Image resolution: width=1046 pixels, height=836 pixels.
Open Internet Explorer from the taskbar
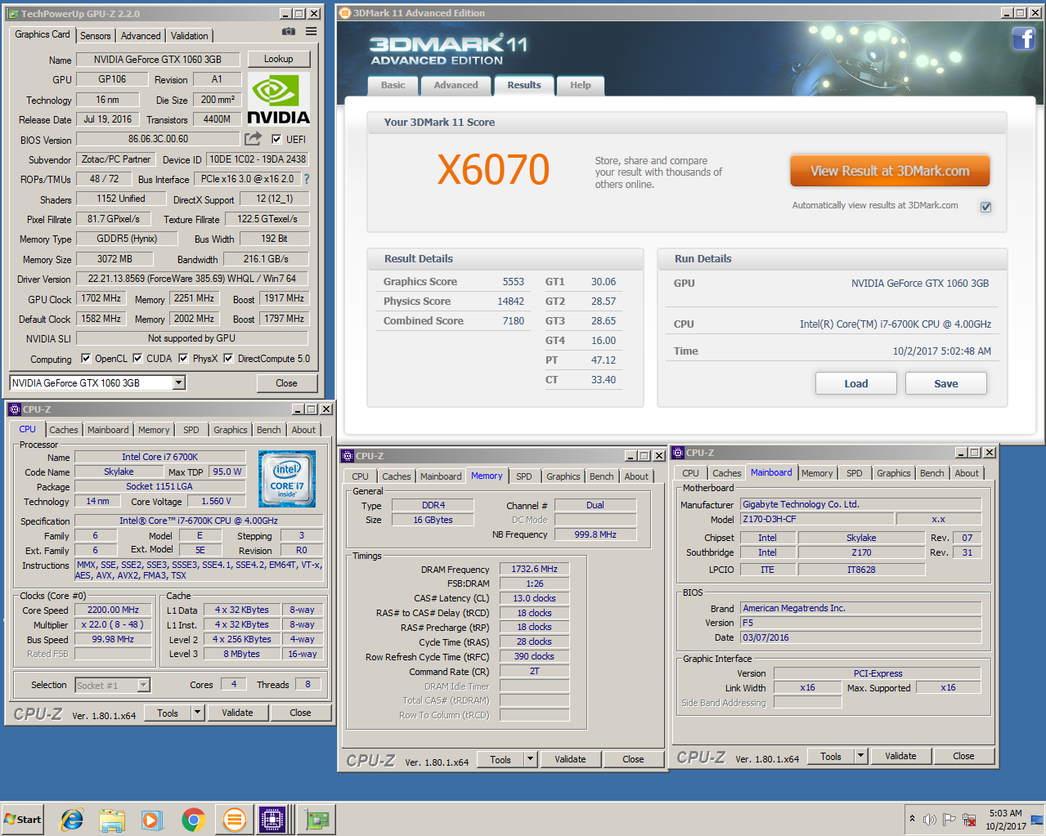[72, 820]
